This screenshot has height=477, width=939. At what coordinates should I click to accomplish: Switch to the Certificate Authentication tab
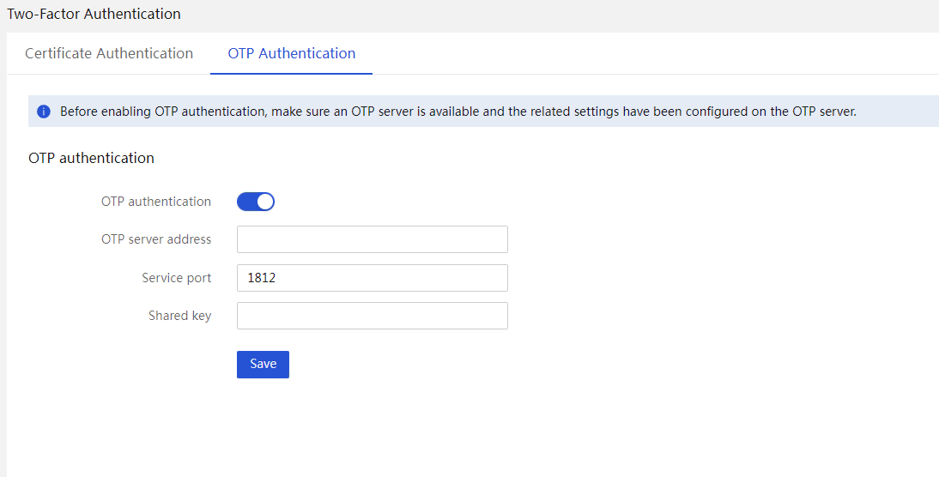109,53
